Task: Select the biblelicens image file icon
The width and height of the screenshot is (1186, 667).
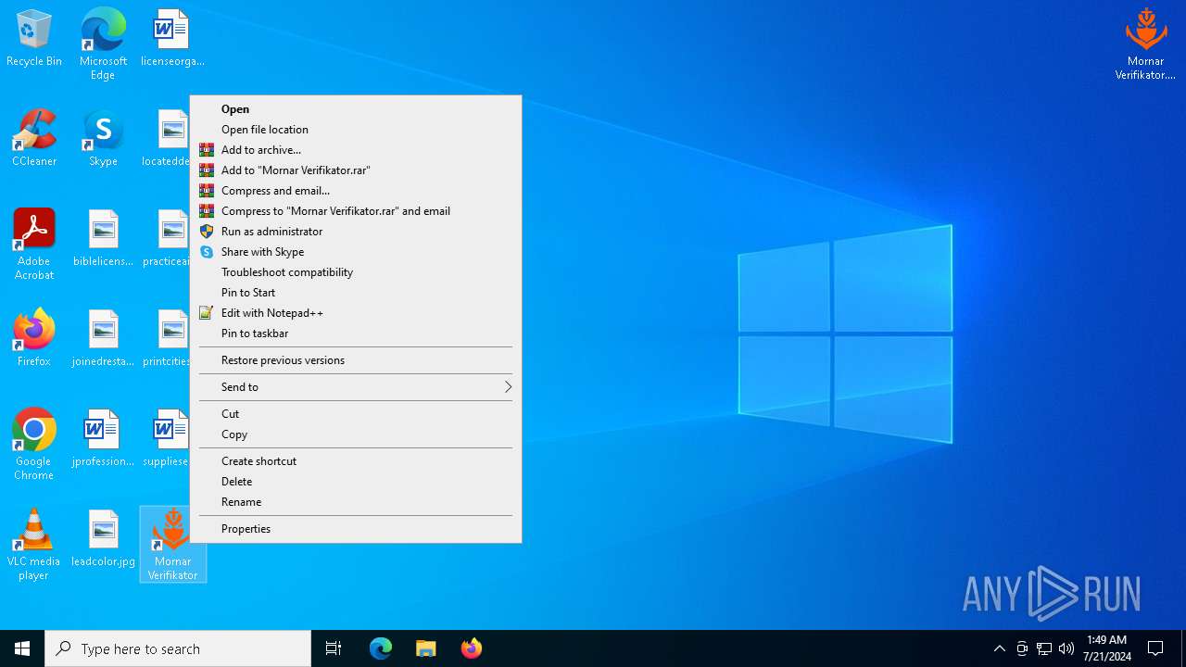Action: 103,238
